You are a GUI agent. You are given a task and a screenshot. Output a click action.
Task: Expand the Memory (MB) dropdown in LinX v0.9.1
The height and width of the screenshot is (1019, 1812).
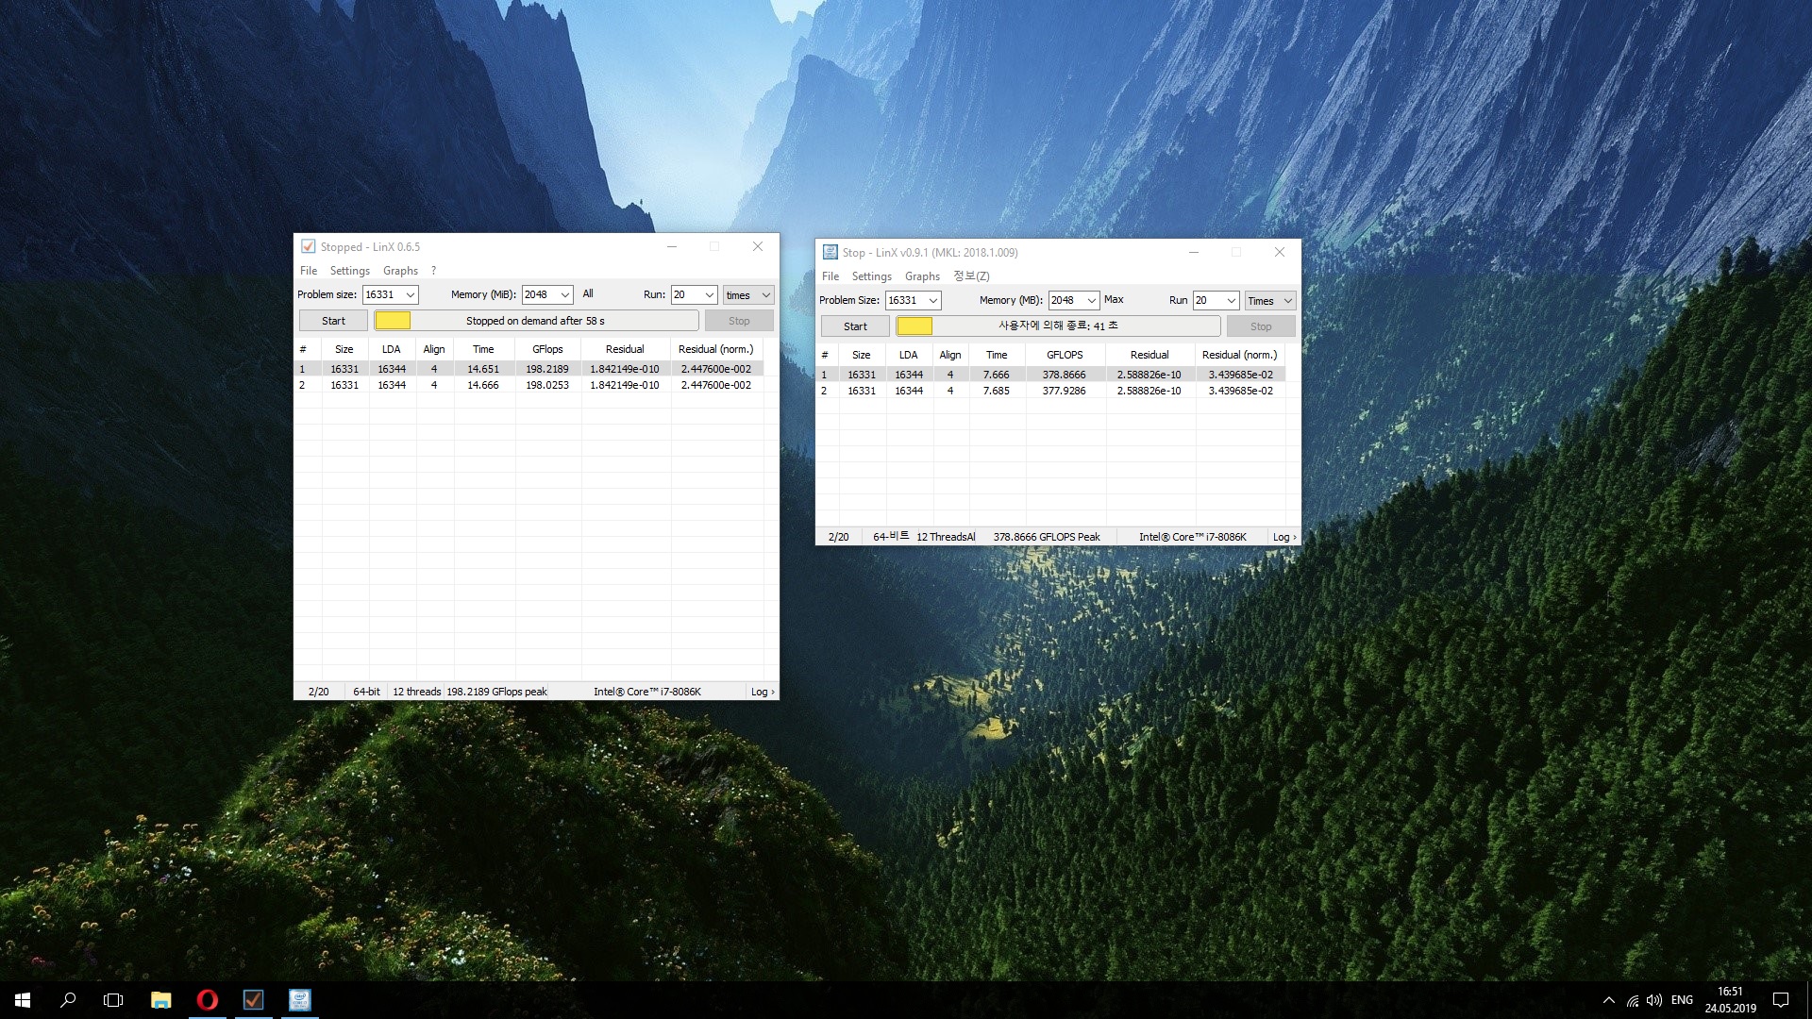pyautogui.click(x=1091, y=301)
